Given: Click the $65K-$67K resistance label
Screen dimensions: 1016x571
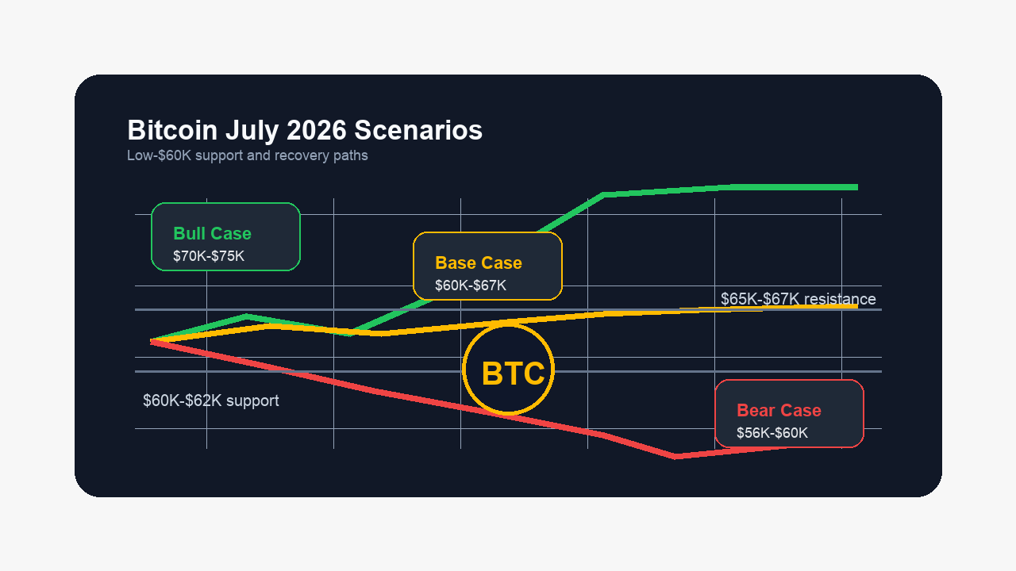Looking at the screenshot, I should (x=799, y=299).
